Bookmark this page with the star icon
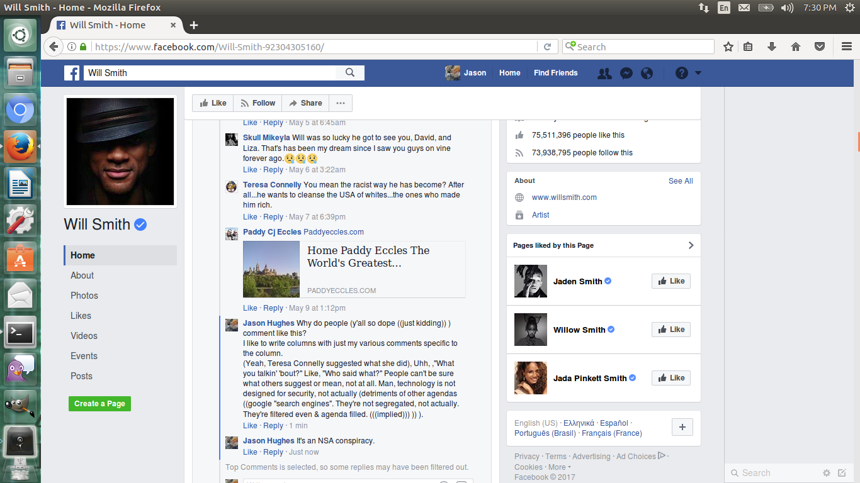This screenshot has height=483, width=860. pos(728,47)
